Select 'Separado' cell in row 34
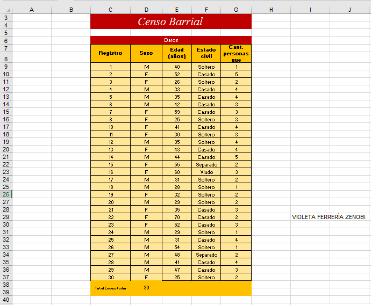The image size is (371, 305). click(206, 255)
